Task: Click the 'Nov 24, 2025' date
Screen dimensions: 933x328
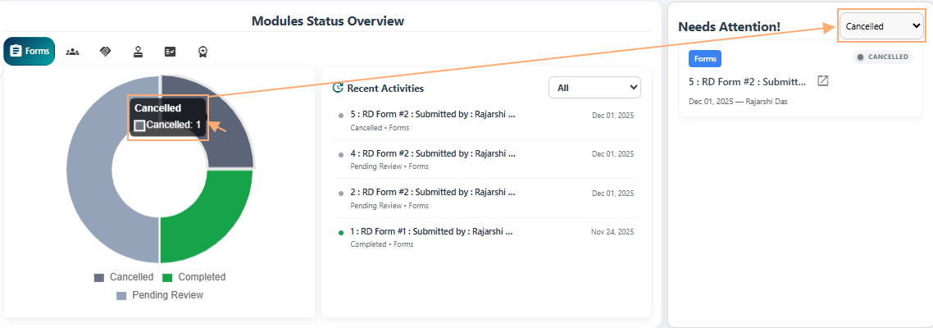Action: pos(612,231)
